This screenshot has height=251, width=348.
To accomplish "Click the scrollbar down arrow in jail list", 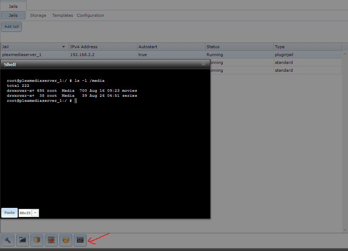I will pos(345,230).
